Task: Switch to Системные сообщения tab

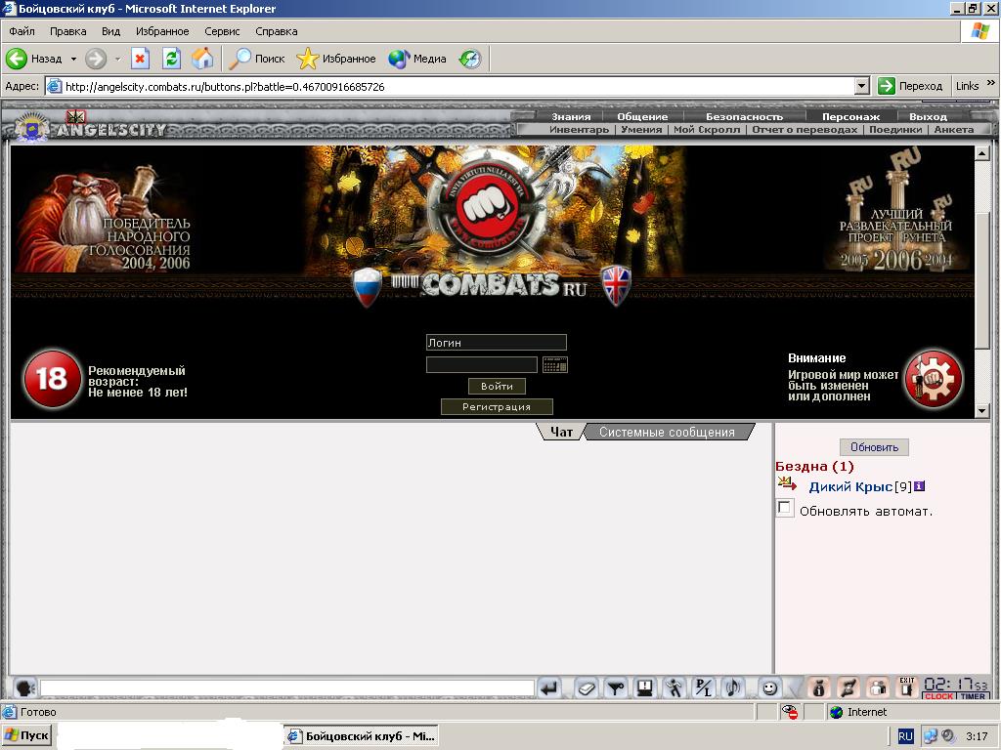Action: tap(667, 432)
